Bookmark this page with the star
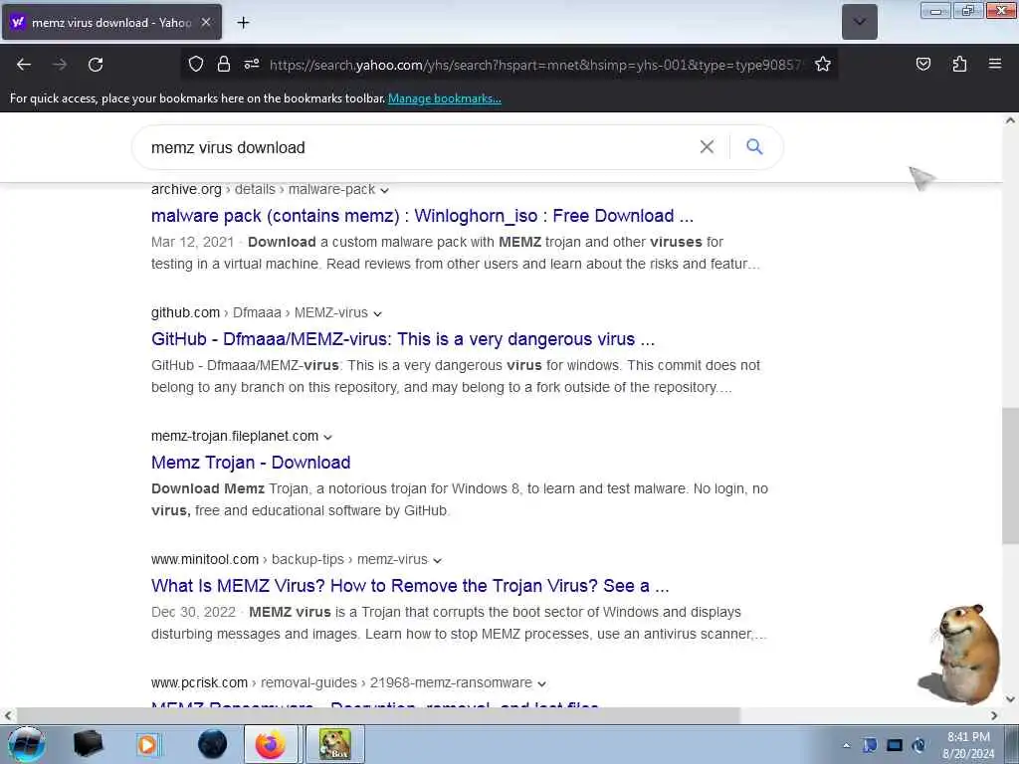The height and width of the screenshot is (764, 1019). [823, 65]
